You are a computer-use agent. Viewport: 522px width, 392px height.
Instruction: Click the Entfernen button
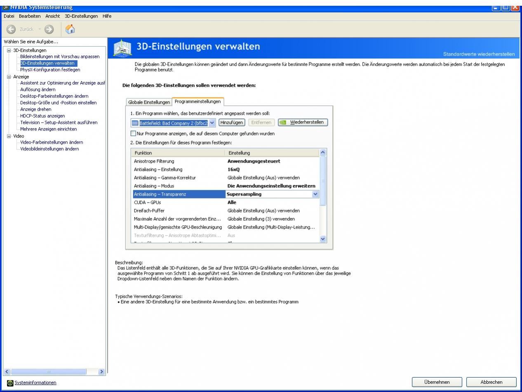click(x=261, y=123)
